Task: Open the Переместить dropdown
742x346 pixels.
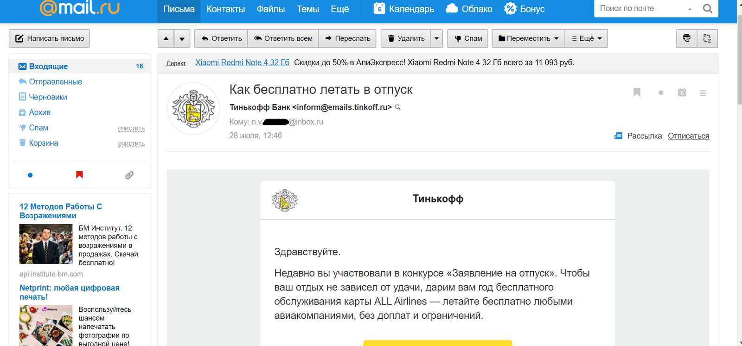Action: (528, 38)
